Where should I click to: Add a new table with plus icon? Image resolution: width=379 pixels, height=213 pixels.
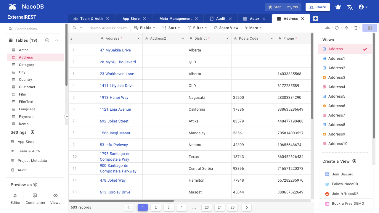47,40
